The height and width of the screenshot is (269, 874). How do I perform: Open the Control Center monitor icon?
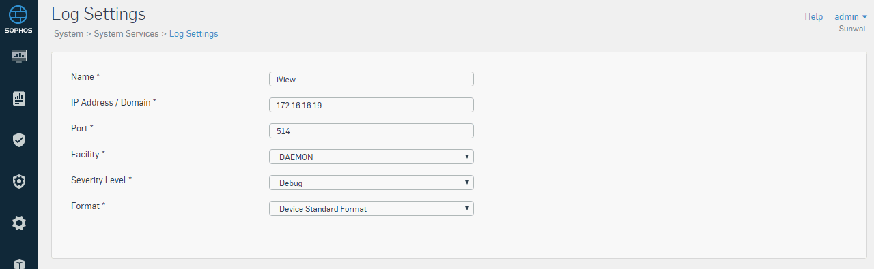click(19, 56)
